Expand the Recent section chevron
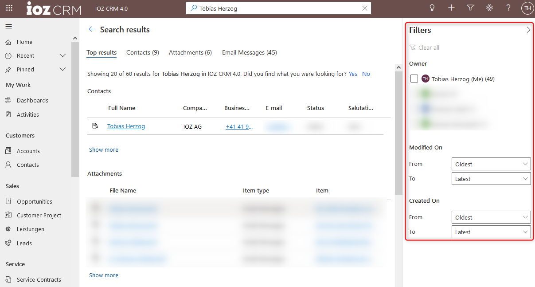The width and height of the screenshot is (535, 287). point(62,55)
